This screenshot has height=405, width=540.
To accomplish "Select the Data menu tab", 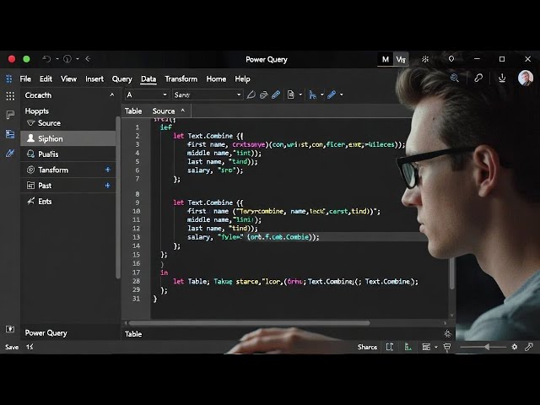I will [148, 78].
